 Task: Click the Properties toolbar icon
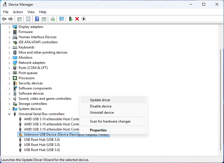[28, 19]
